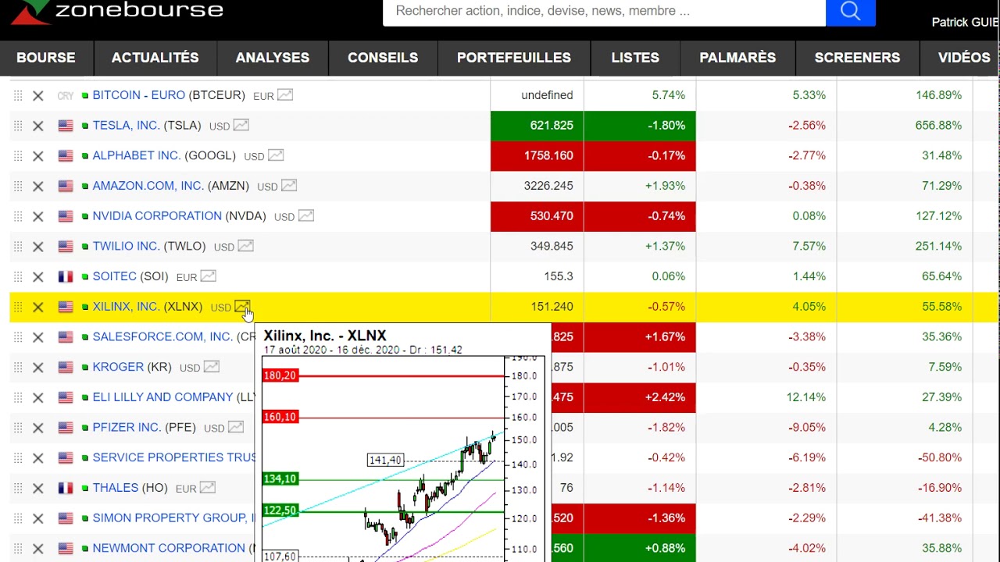This screenshot has width=1000, height=562.
Task: Open the chart icon for Tesla, Inc.
Action: (x=241, y=125)
